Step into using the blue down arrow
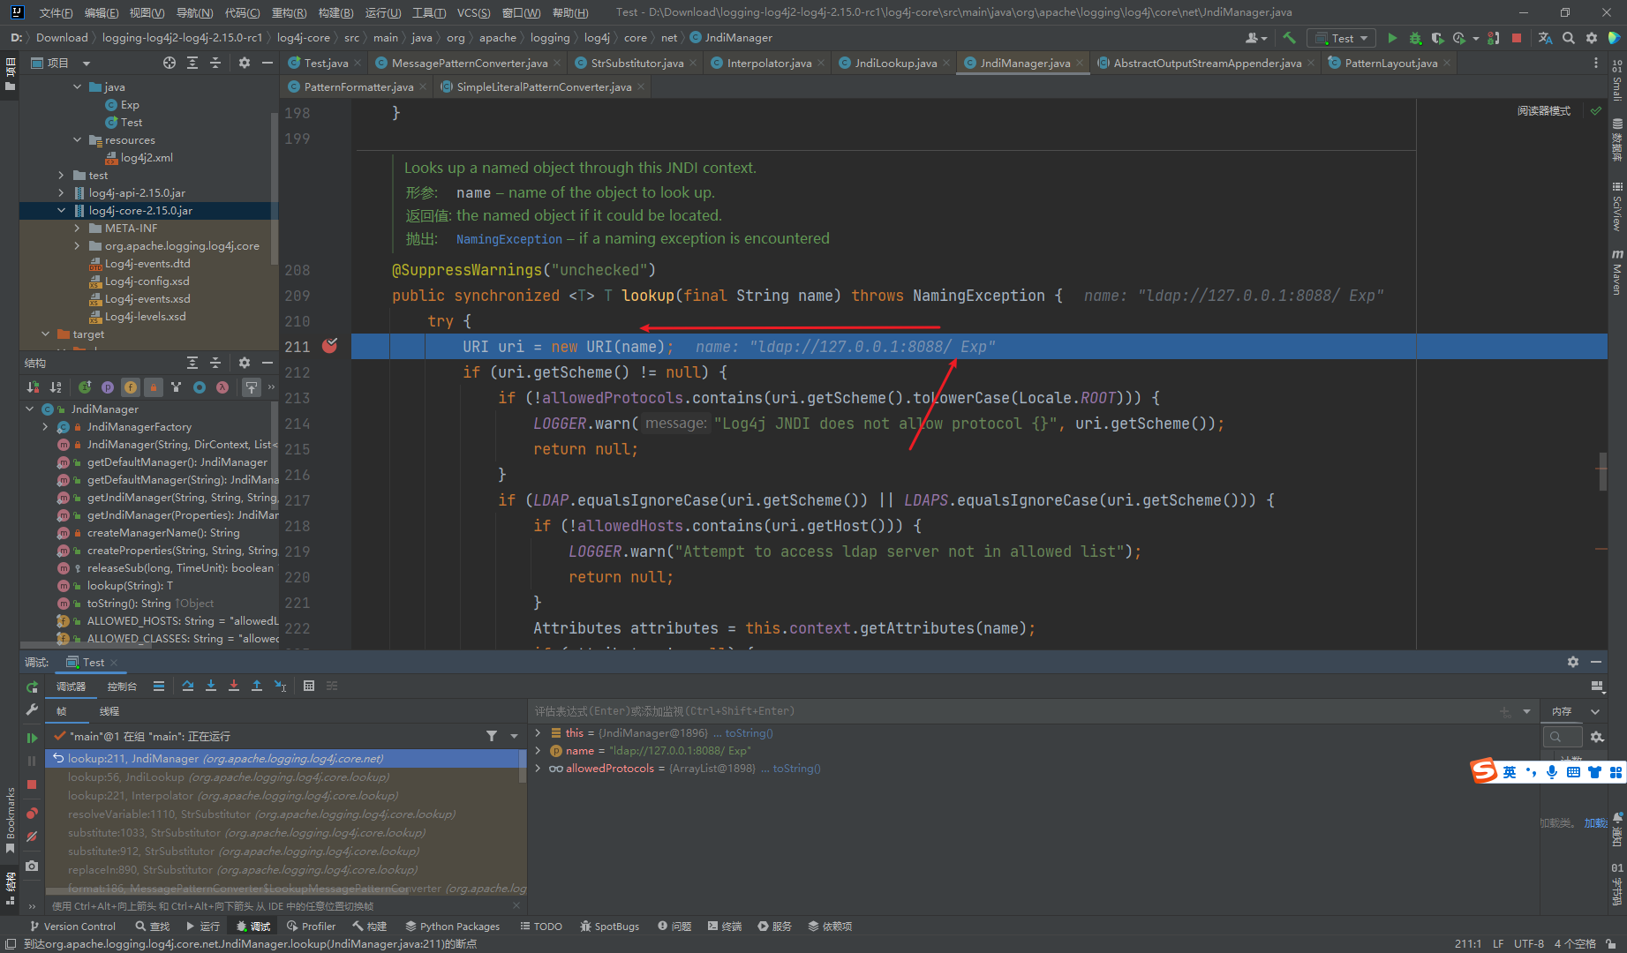 (211, 686)
